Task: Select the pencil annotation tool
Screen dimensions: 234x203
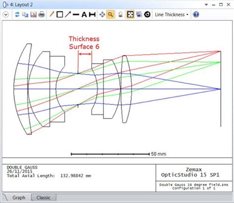Action: click(52, 14)
